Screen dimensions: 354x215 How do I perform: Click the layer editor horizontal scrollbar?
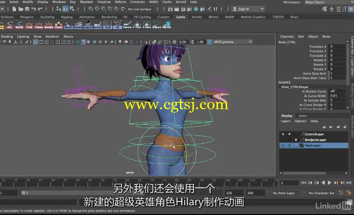tap(304, 173)
